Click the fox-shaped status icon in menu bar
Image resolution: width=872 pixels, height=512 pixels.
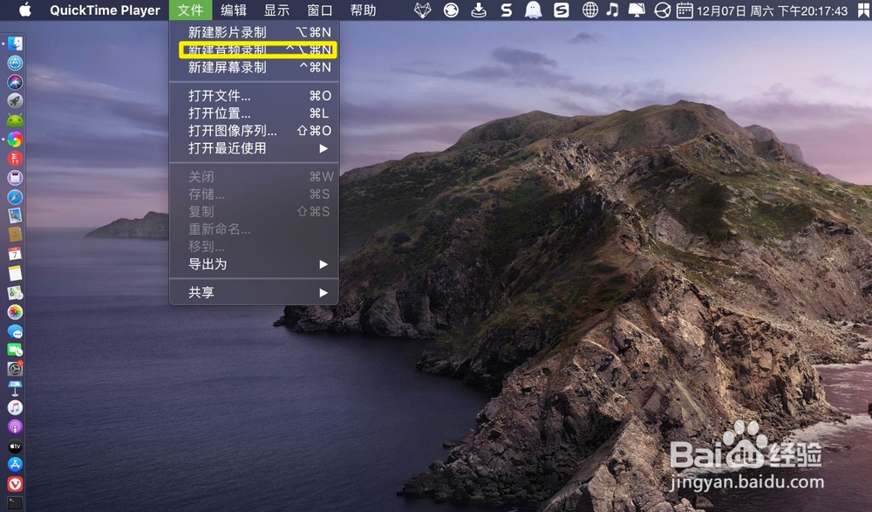tap(423, 10)
